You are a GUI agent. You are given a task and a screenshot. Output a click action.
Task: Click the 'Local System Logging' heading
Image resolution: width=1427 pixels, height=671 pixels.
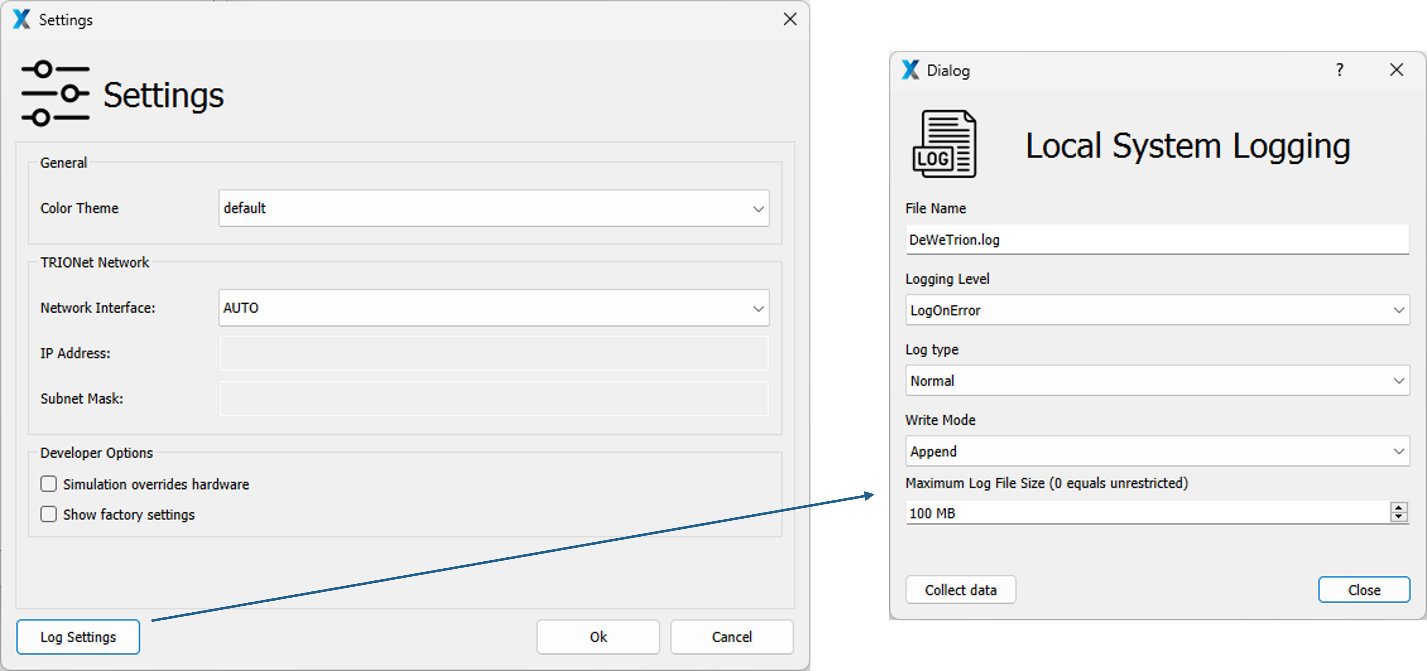(1188, 146)
